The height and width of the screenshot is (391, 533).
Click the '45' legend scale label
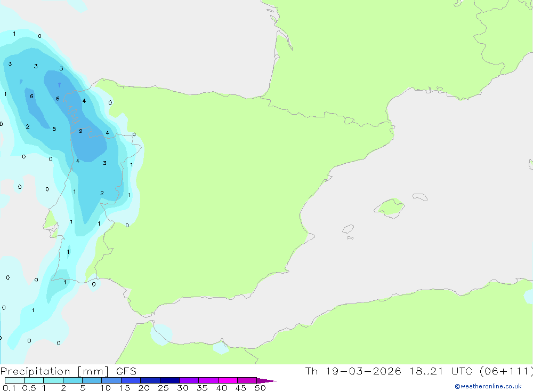point(241,388)
